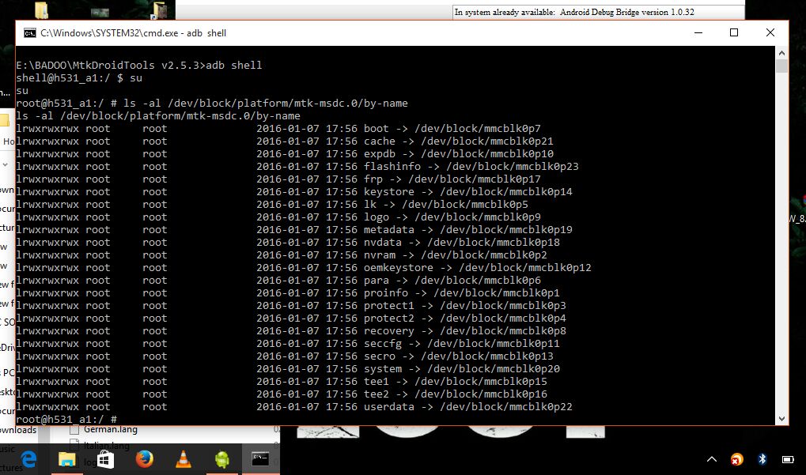Click the cmd scrollbar down arrow
This screenshot has height=475, width=806.
[x=781, y=419]
